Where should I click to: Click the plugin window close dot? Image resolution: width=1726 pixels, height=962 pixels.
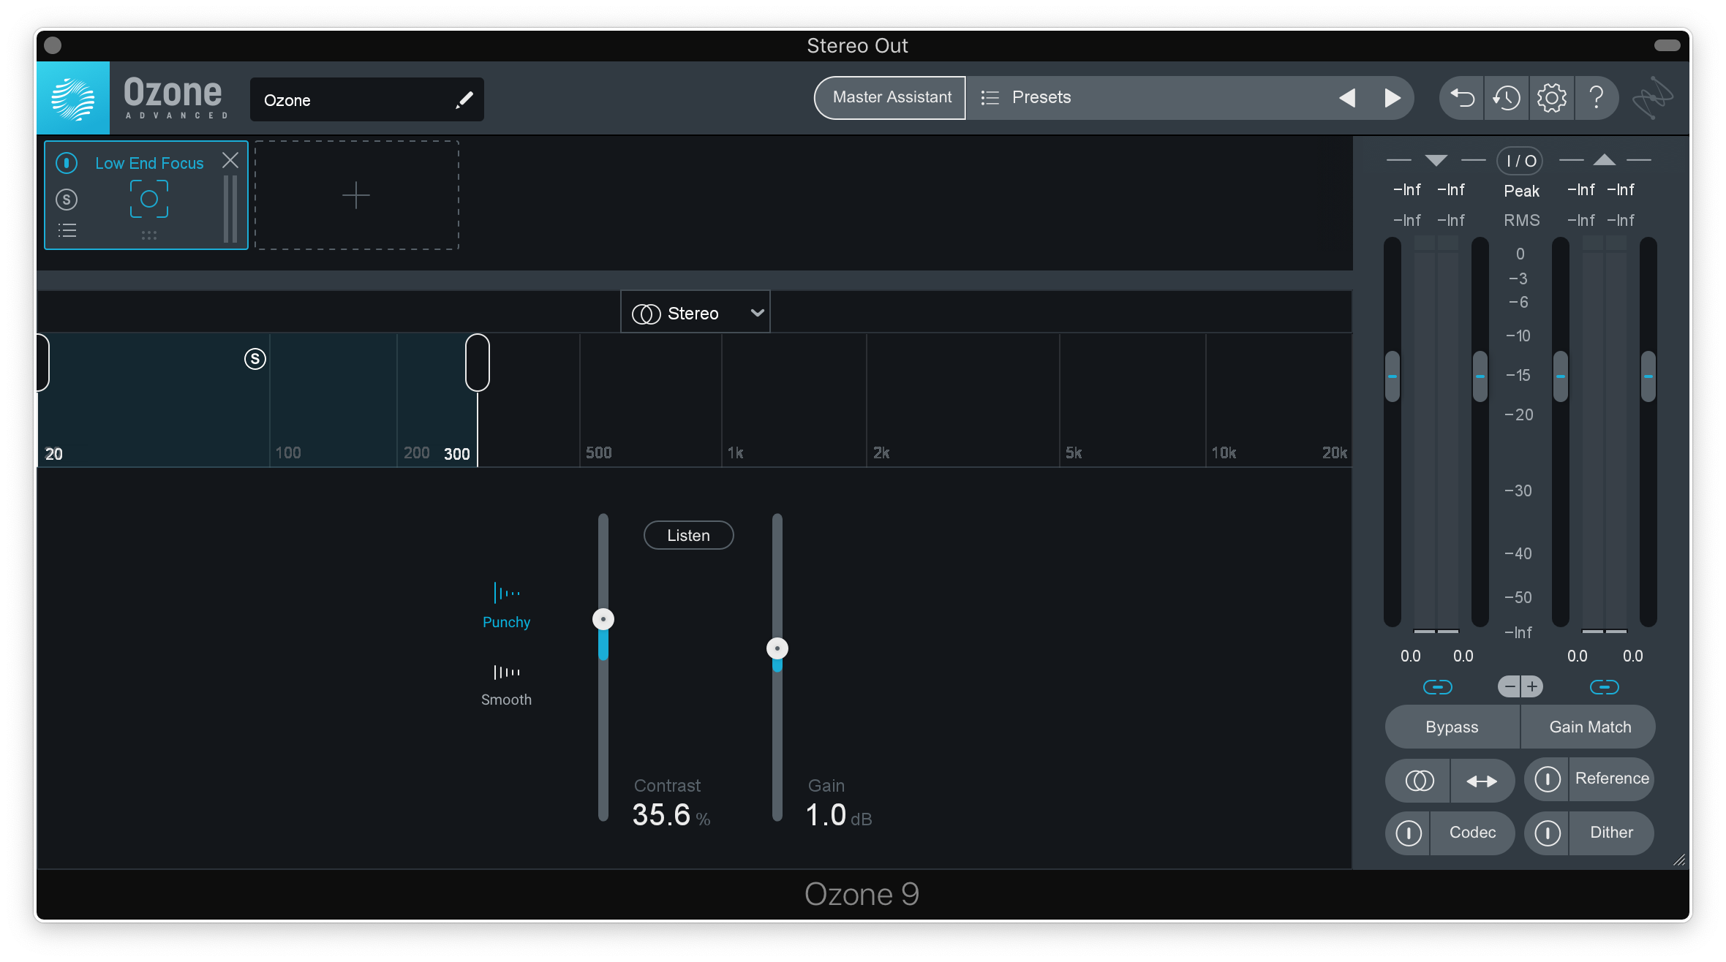[x=53, y=45]
